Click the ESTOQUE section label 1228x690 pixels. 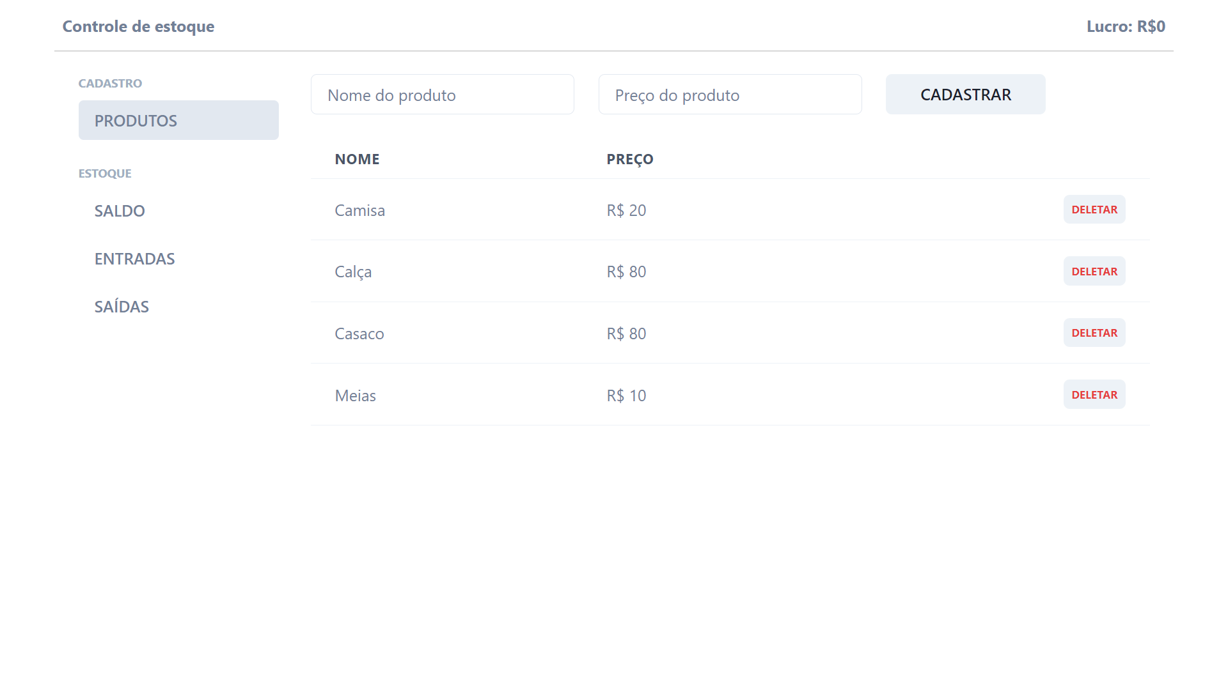[105, 173]
